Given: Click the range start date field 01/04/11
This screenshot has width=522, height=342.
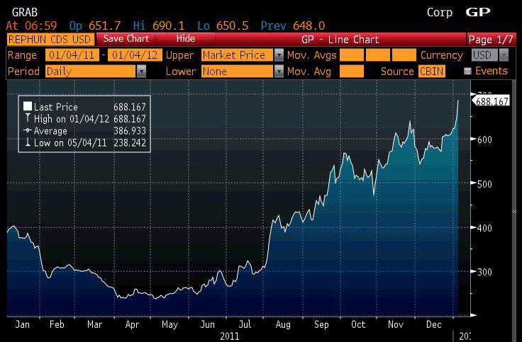Looking at the screenshot, I should [72, 55].
